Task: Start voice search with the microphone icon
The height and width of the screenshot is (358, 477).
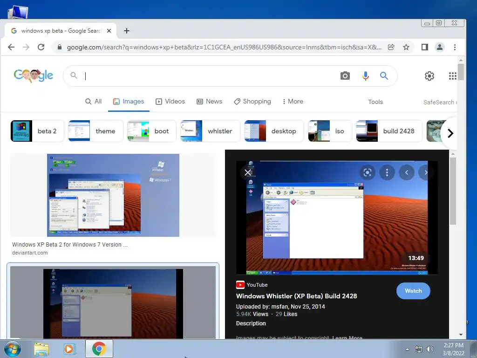Action: pos(366,76)
